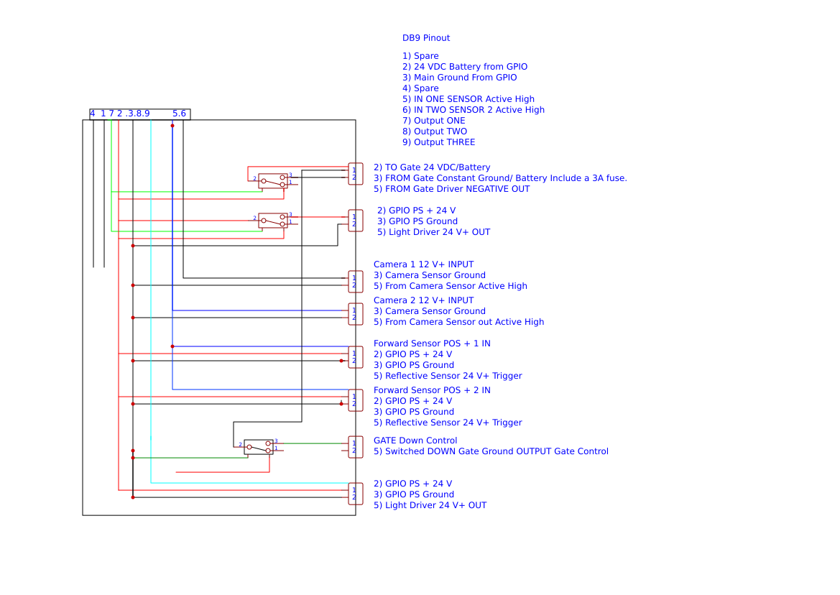840x595 pixels.
Task: Select the GPIO PS relay switch symbol
Action: click(273, 221)
